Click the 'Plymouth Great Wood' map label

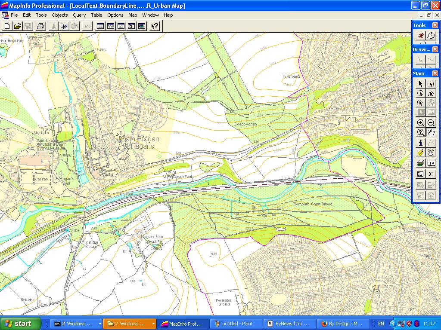click(x=312, y=204)
